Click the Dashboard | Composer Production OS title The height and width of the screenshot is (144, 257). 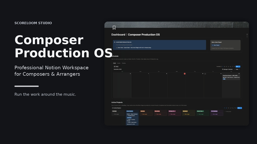[136, 34]
